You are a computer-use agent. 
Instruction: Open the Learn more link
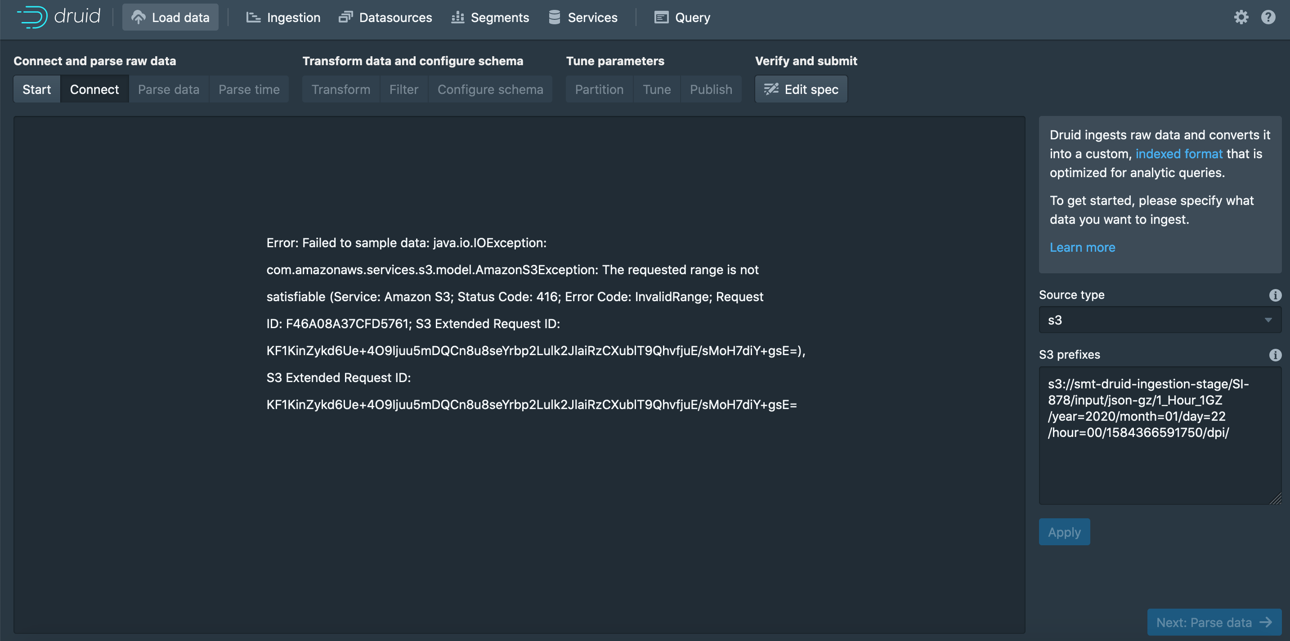[x=1082, y=247]
